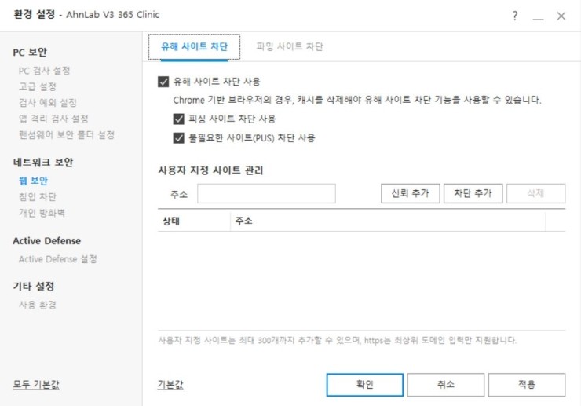This screenshot has height=406, width=581.
Task: Sort by 상태 column header
Action: [194, 221]
